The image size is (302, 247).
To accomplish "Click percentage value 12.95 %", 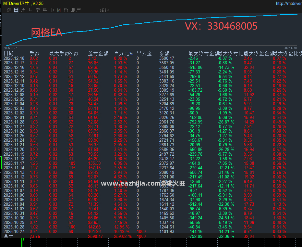I will [x=122, y=227].
